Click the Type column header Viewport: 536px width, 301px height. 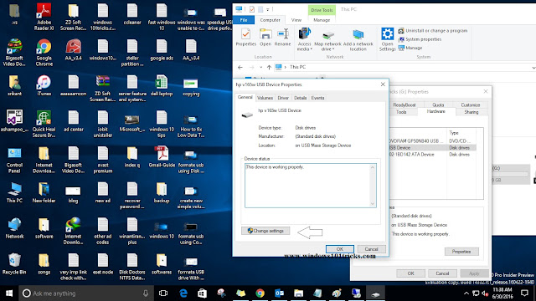(461, 133)
